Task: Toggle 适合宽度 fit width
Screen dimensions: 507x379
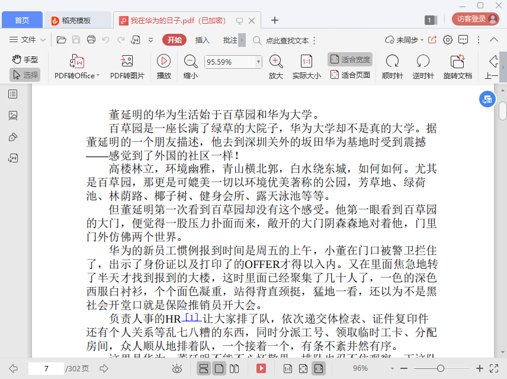Action: pyautogui.click(x=350, y=59)
